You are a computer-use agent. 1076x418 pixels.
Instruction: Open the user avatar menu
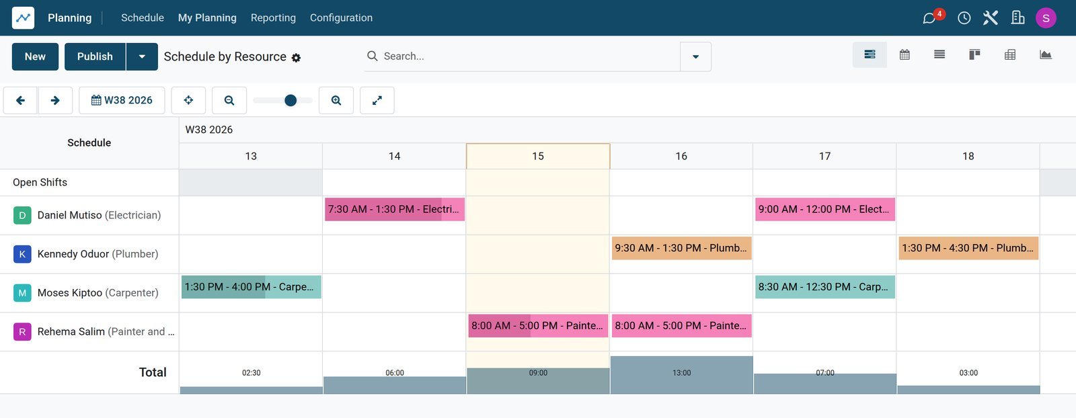point(1046,18)
